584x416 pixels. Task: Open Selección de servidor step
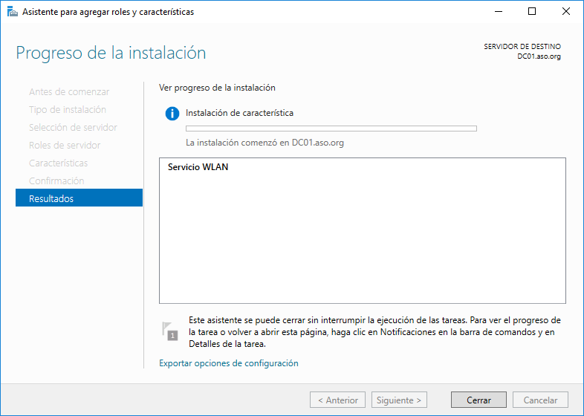point(73,127)
